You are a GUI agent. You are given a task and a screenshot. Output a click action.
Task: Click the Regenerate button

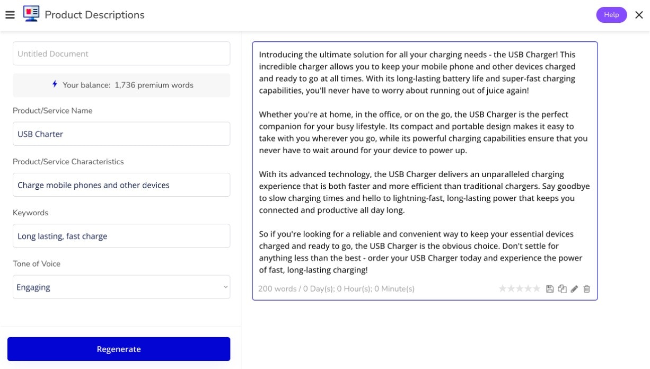tap(119, 349)
